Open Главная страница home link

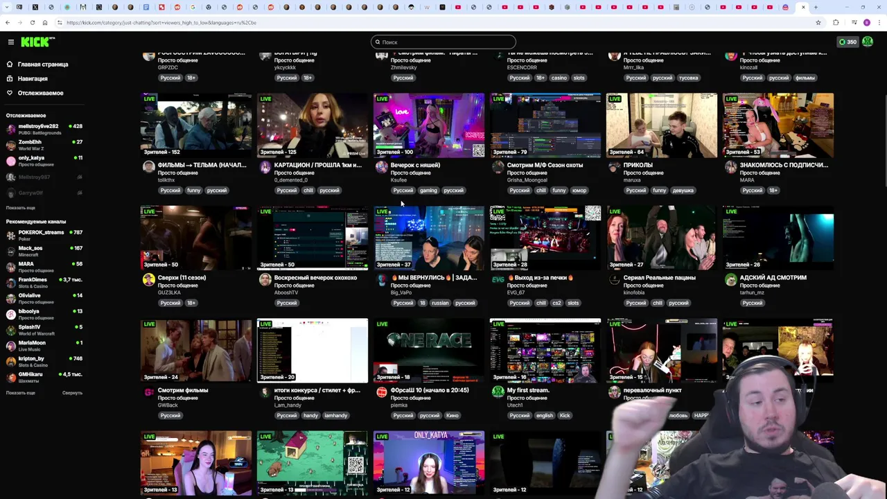click(x=43, y=64)
